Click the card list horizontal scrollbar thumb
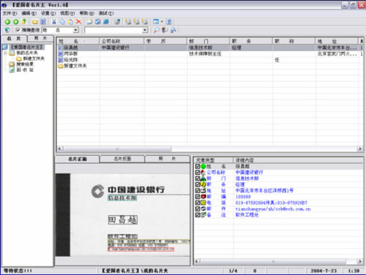The height and width of the screenshot is (275, 366). pyautogui.click(x=117, y=148)
